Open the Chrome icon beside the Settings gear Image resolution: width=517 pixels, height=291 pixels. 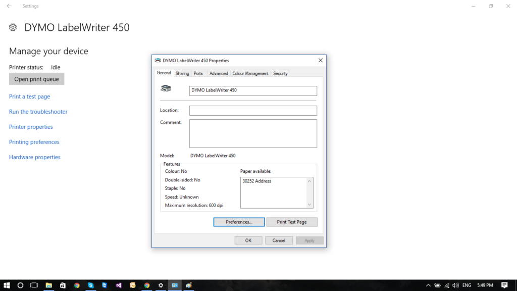tap(147, 285)
